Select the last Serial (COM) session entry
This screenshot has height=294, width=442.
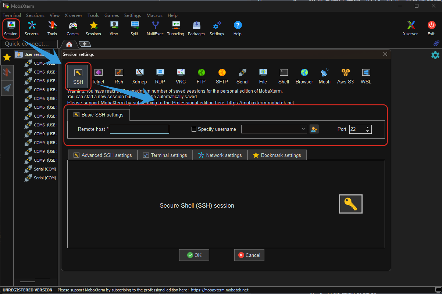[x=40, y=178]
